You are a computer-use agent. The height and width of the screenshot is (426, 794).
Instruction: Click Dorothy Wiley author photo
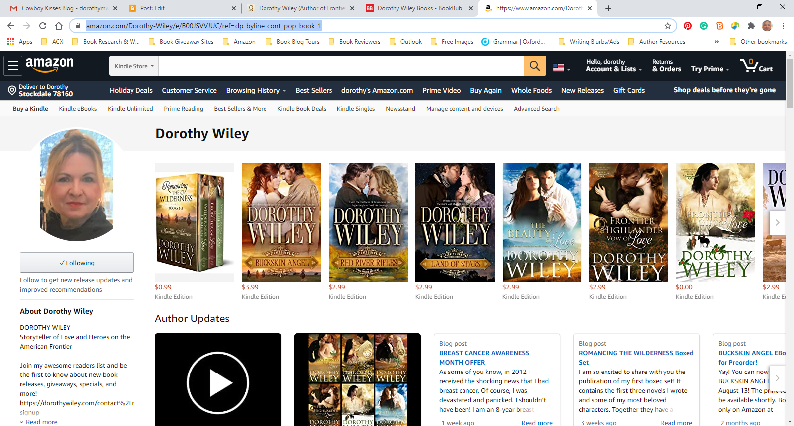point(77,185)
